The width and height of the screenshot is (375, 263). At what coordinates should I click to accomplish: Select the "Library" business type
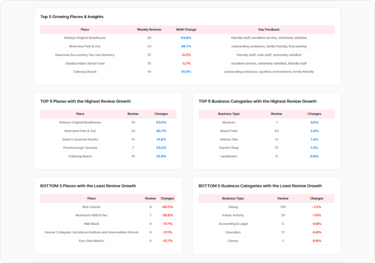point(233,241)
